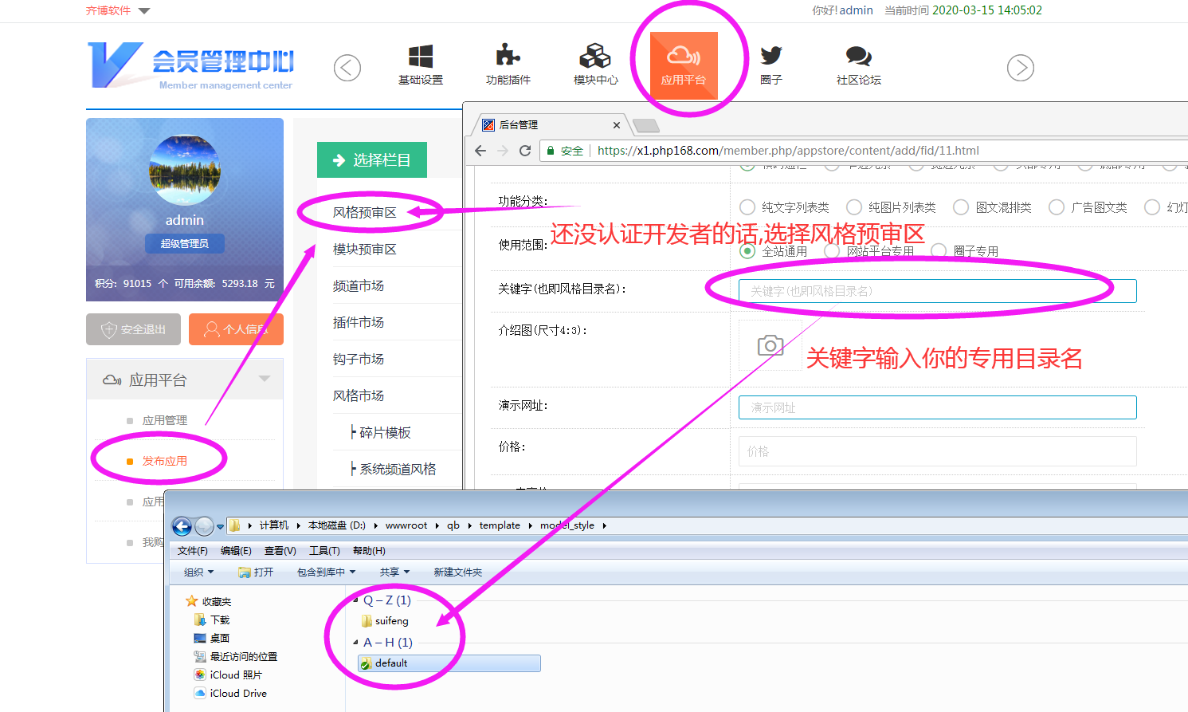Click the 功能插件 puzzle icon

pos(508,56)
